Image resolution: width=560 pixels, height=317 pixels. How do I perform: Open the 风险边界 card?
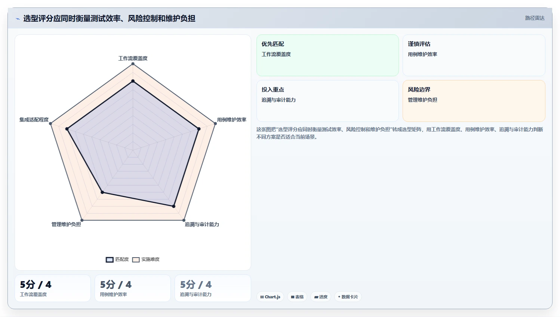pyautogui.click(x=474, y=101)
